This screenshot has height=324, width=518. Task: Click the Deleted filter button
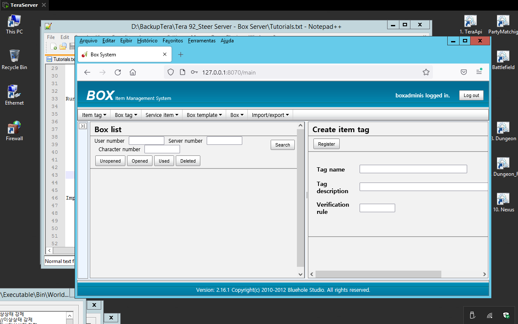coord(188,161)
